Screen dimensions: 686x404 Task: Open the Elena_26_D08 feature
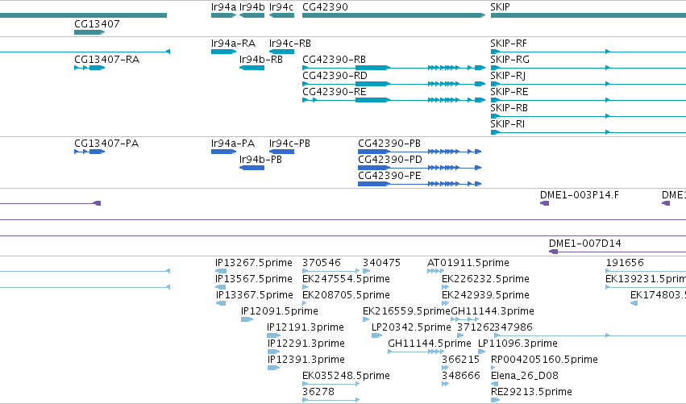click(495, 384)
